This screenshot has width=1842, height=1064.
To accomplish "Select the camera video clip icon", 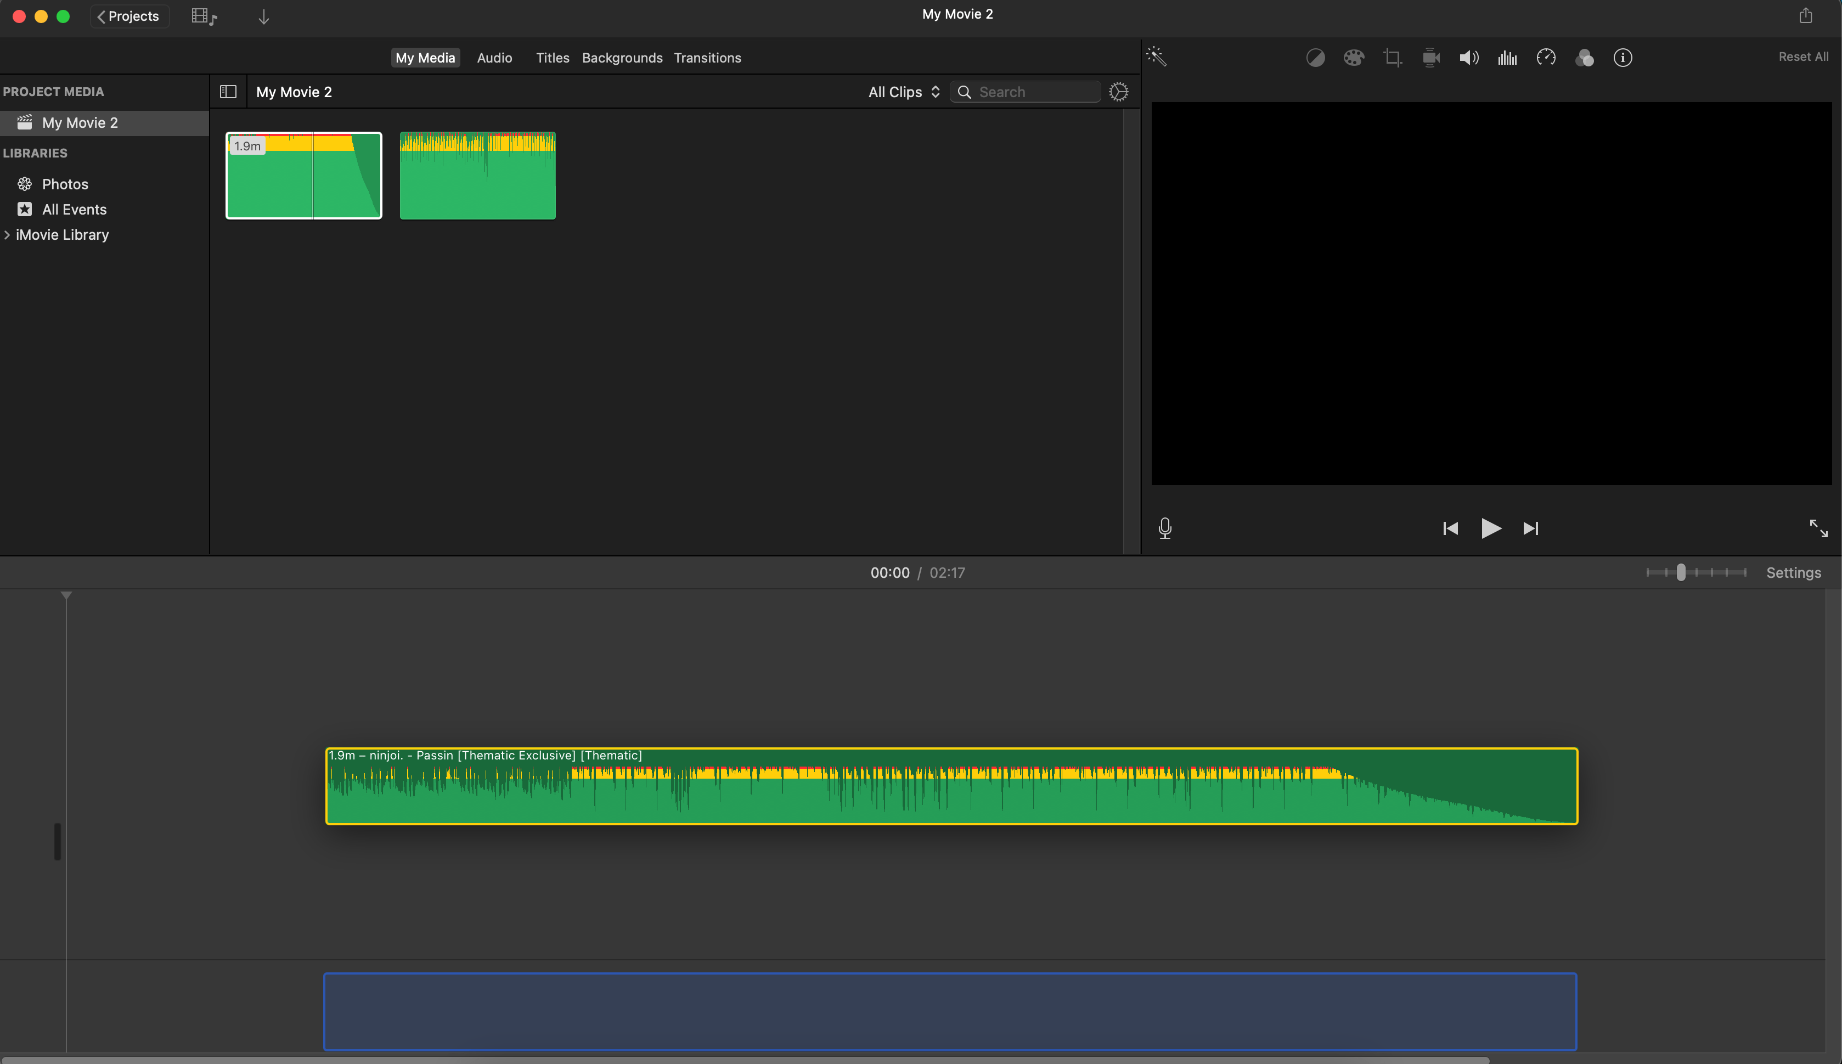I will tap(1430, 57).
